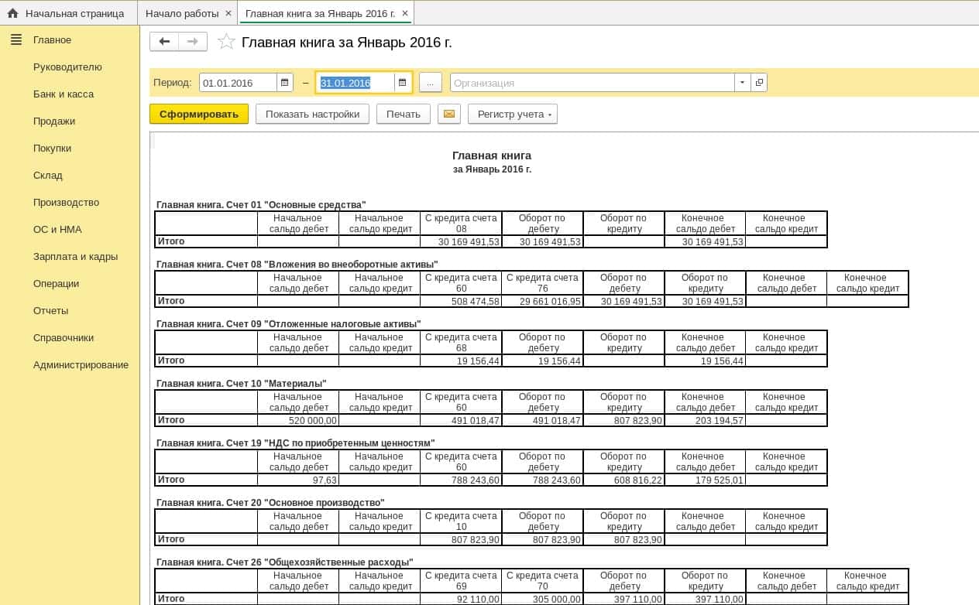Select cell 203 194,57 in account 10
The width and height of the screenshot is (979, 605).
click(705, 420)
